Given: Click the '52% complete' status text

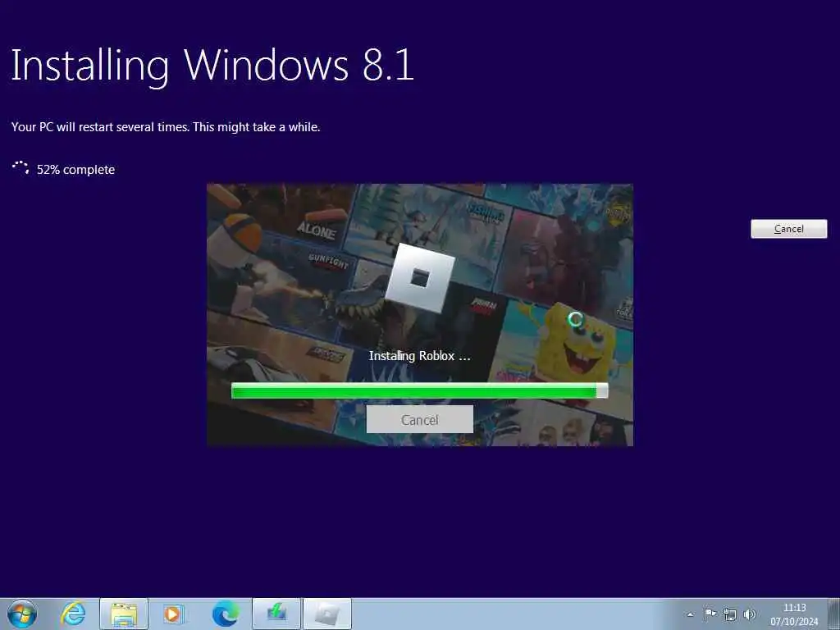Looking at the screenshot, I should [x=75, y=170].
